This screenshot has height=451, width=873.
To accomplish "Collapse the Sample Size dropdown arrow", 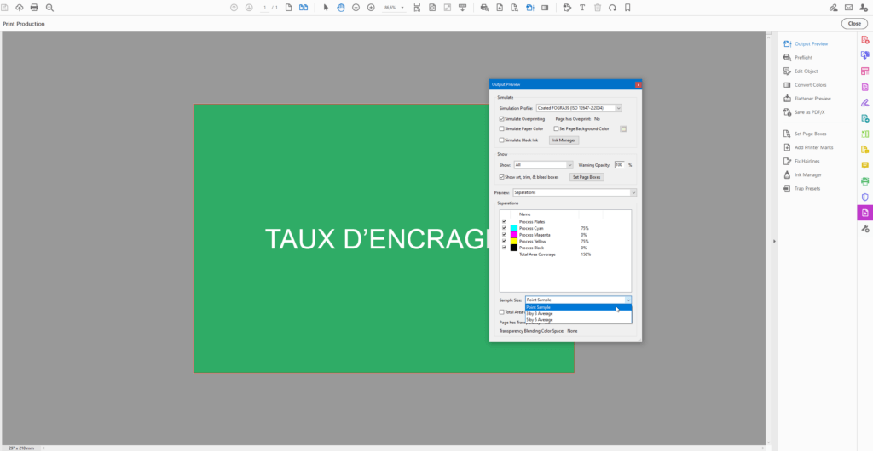I will tap(628, 300).
